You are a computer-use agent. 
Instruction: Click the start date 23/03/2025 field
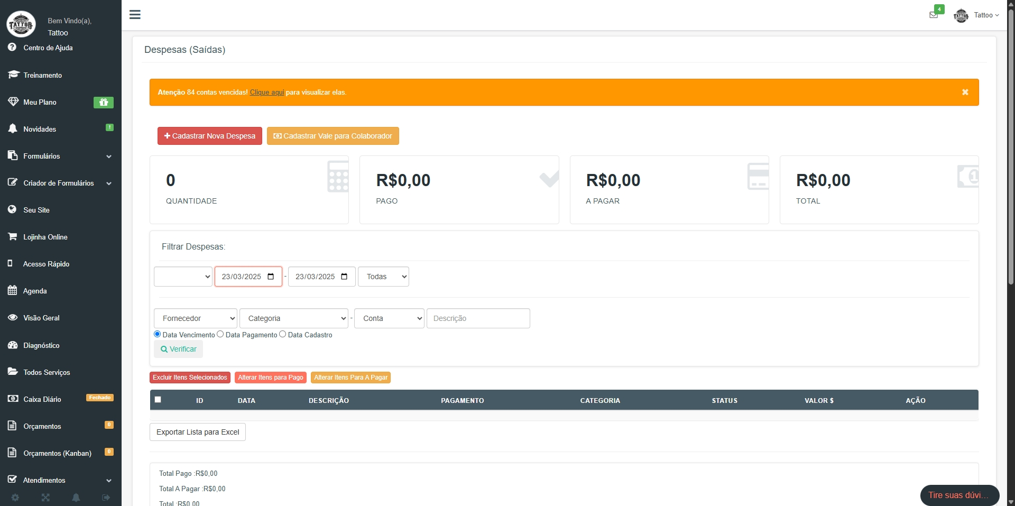[248, 277]
